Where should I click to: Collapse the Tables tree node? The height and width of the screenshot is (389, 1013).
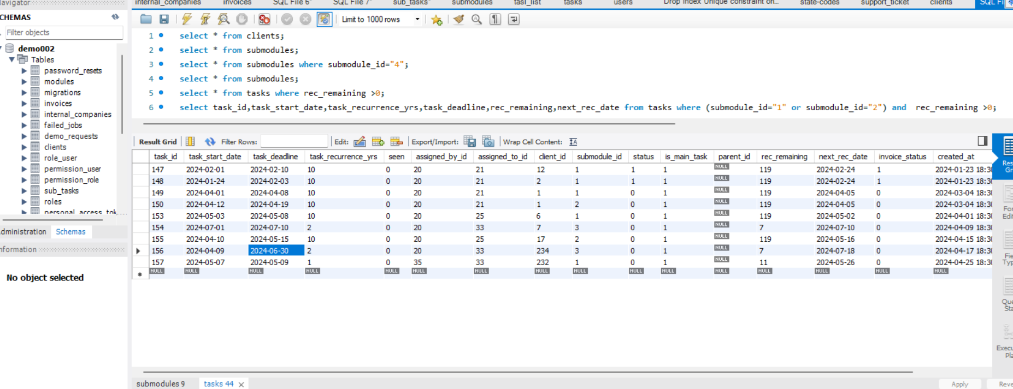11,59
